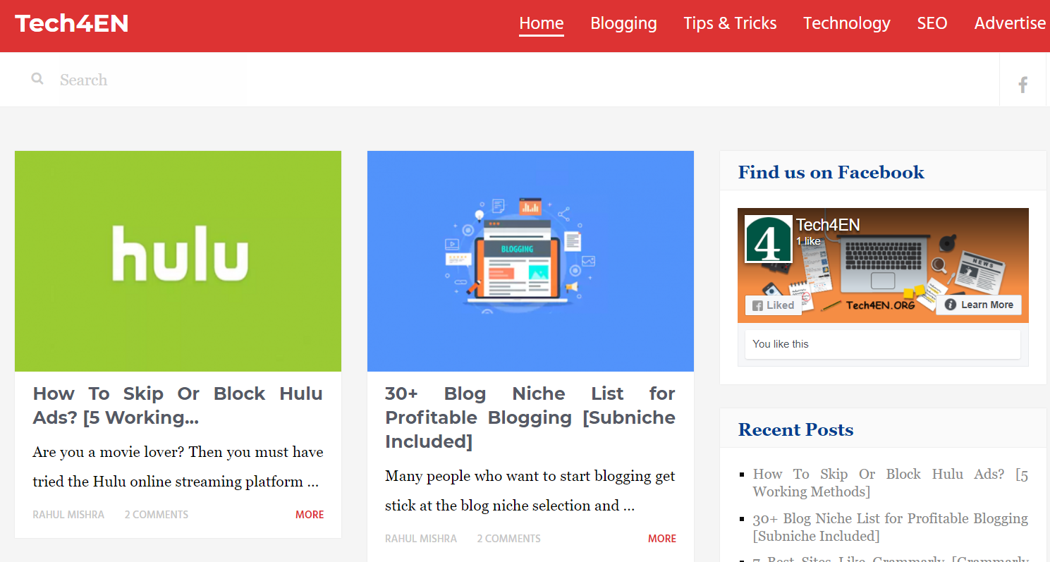This screenshot has height=562, width=1050.
Task: Click the "You like this" text
Action: [781, 344]
